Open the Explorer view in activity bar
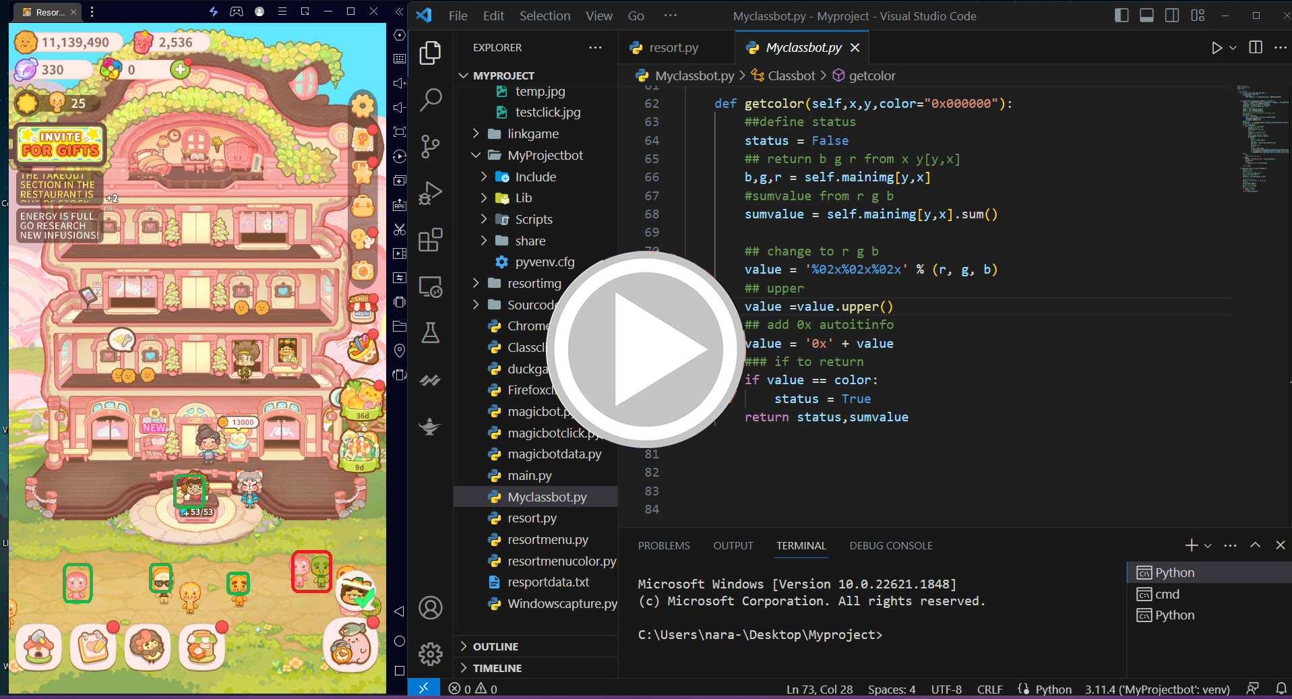The image size is (1292, 699). point(430,53)
